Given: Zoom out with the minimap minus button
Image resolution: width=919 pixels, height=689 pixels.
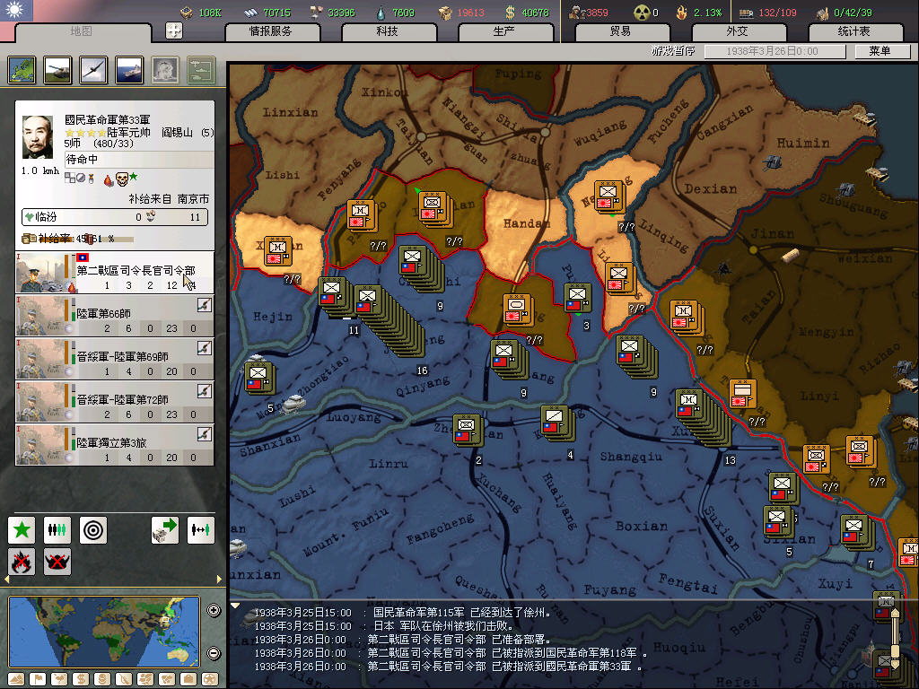Looking at the screenshot, I should click(214, 653).
